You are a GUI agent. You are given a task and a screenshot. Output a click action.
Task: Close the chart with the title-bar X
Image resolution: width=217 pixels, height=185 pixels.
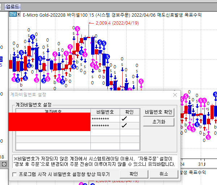pyautogui.click(x=19, y=14)
